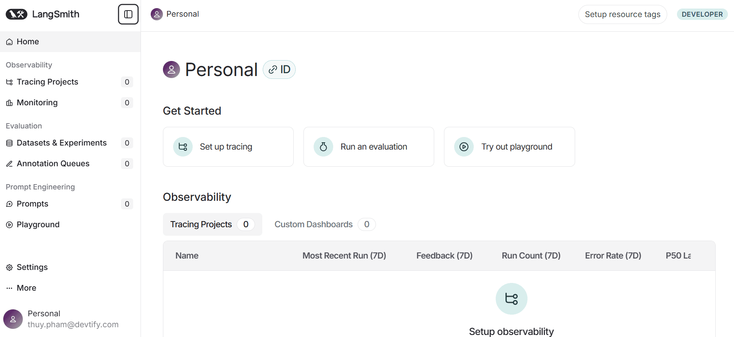The width and height of the screenshot is (734, 337).
Task: Open Personal workspace switcher in header
Action: (175, 14)
